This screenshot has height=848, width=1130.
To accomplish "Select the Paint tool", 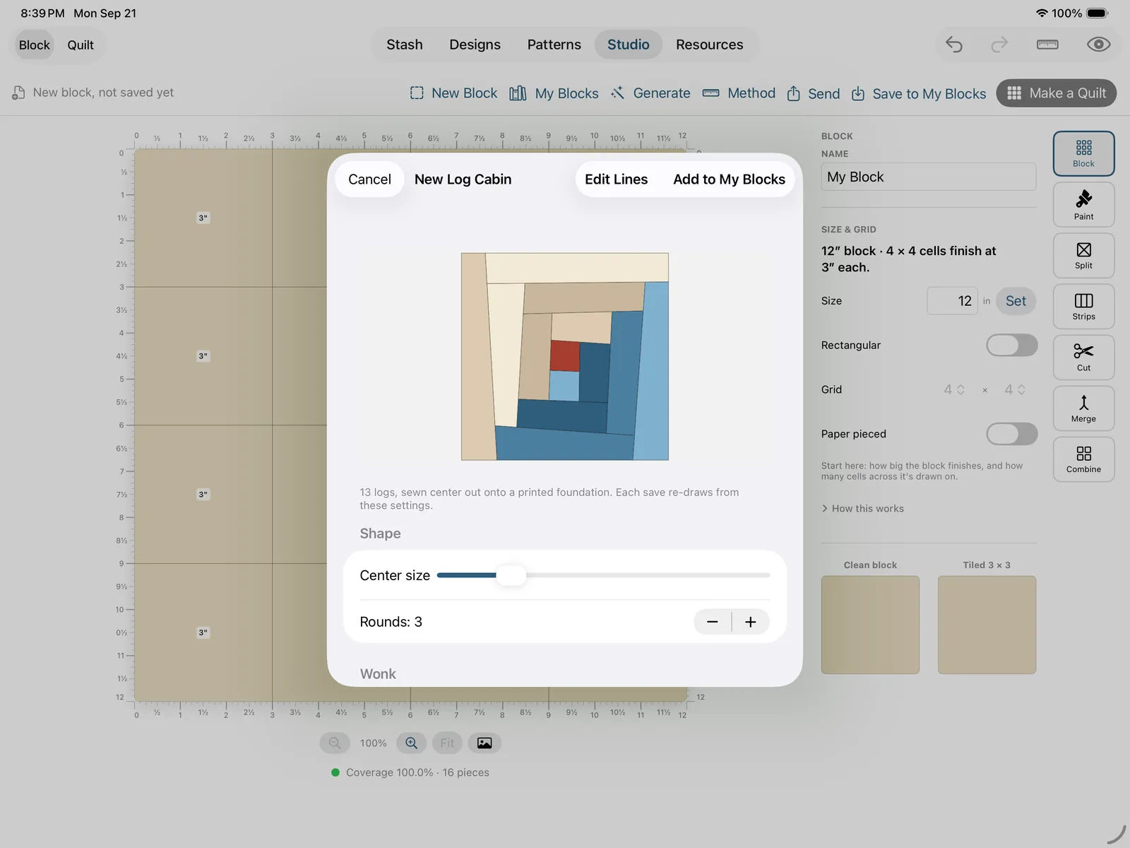I will tap(1083, 205).
